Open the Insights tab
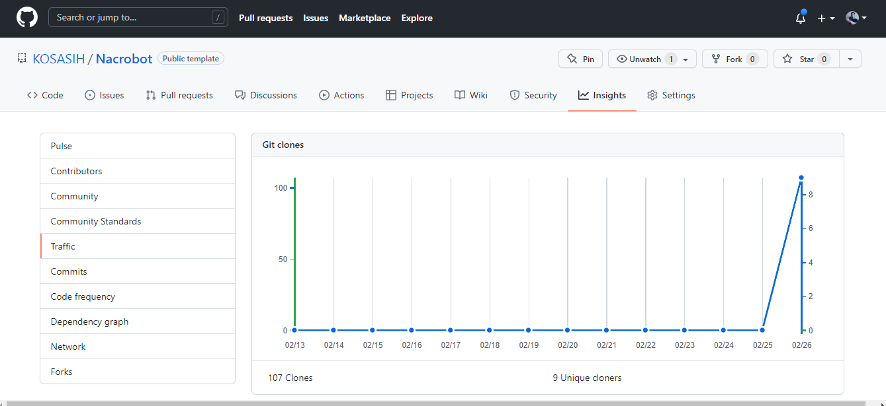The image size is (886, 406). 602,95
